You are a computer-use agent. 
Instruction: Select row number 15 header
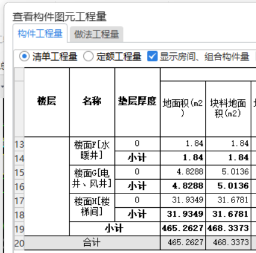[19, 172]
